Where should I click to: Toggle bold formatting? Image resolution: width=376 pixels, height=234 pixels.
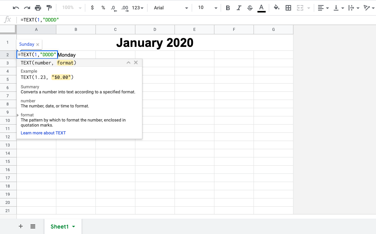tap(227, 7)
